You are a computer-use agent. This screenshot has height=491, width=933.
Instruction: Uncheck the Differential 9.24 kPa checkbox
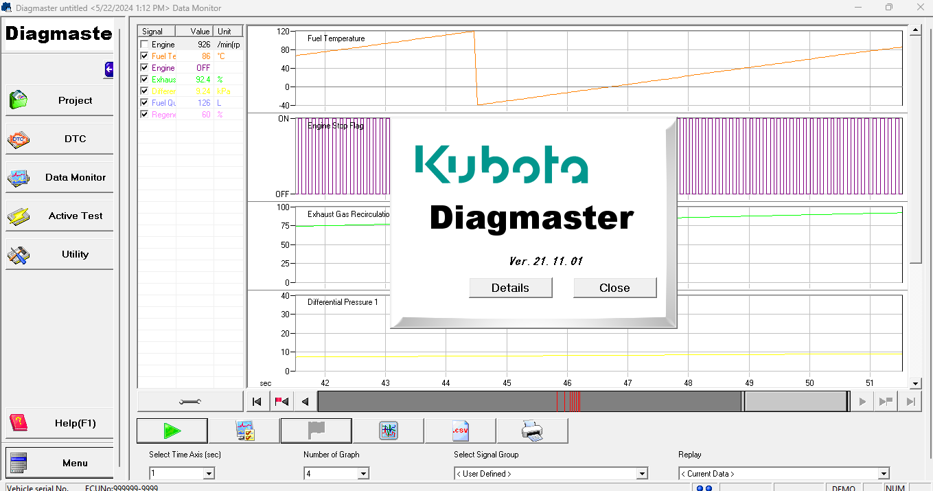144,91
